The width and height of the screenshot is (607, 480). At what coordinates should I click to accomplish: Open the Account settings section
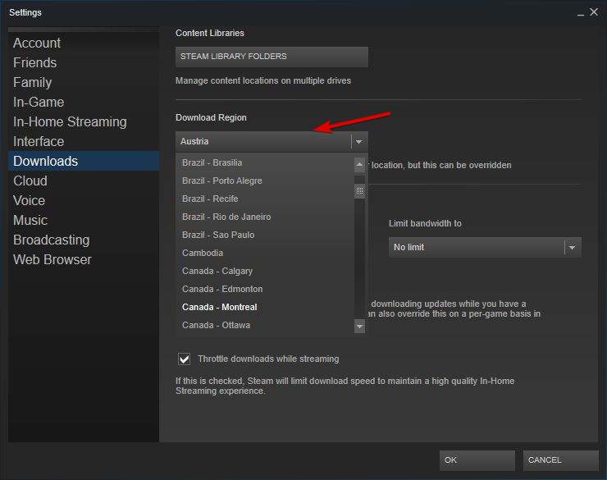click(x=83, y=43)
